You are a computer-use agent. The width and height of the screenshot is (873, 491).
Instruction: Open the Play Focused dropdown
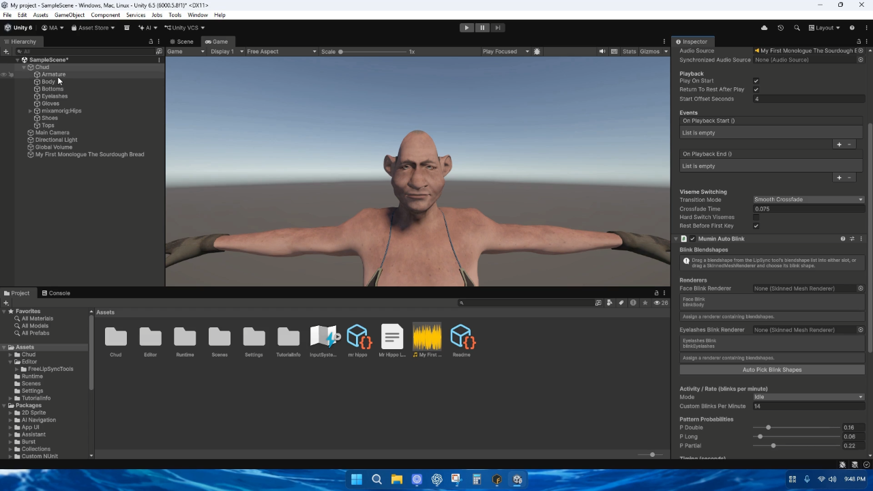click(505, 51)
